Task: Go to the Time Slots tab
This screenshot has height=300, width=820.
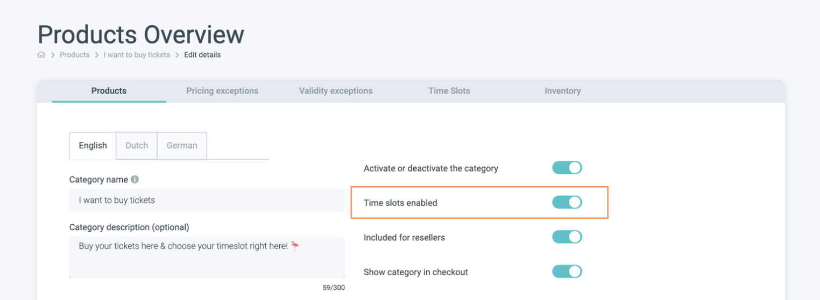Action: click(x=449, y=91)
